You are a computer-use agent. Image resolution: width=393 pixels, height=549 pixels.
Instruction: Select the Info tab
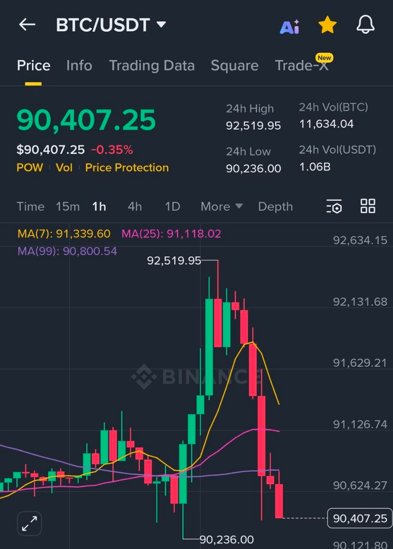(x=79, y=65)
